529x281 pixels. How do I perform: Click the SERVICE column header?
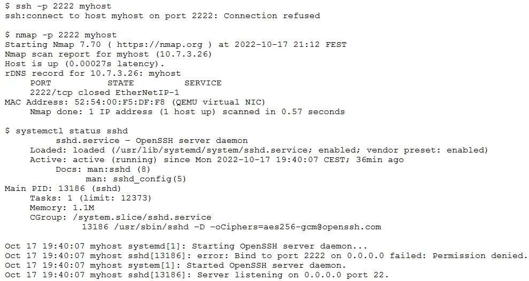(203, 83)
